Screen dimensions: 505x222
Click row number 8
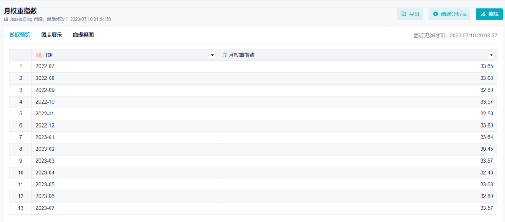click(x=21, y=149)
